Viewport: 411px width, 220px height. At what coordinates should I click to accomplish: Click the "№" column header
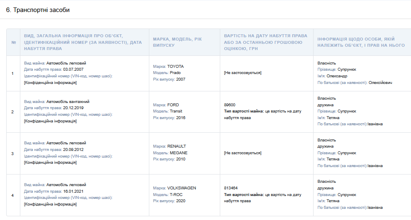point(14,42)
